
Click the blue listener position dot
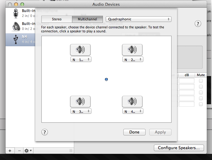click(106, 79)
